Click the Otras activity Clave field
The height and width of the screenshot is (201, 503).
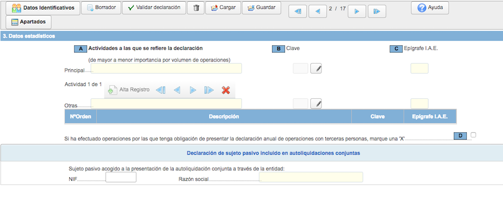point(300,103)
